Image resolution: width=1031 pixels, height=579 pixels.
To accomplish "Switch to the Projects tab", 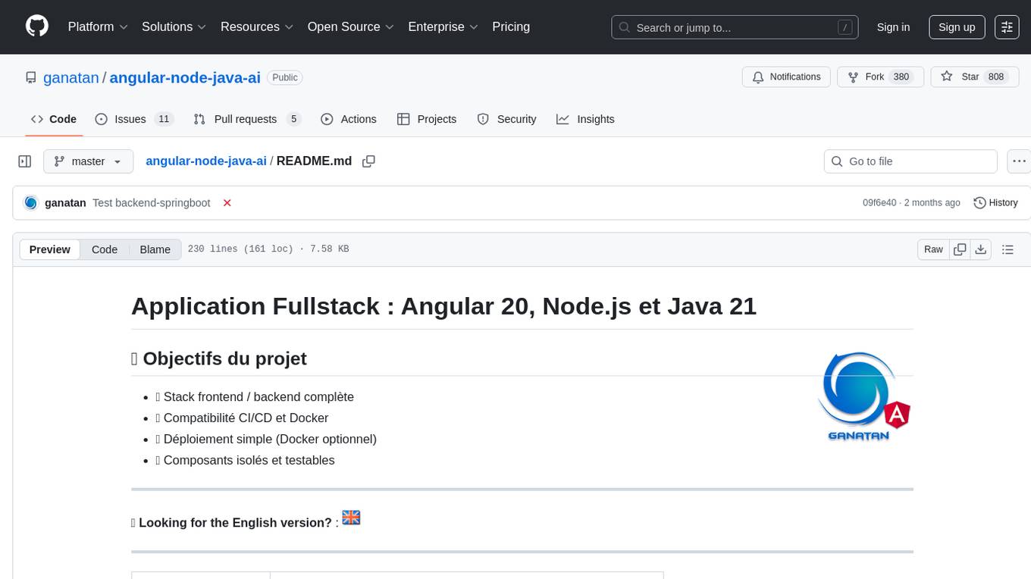I will 427,119.
